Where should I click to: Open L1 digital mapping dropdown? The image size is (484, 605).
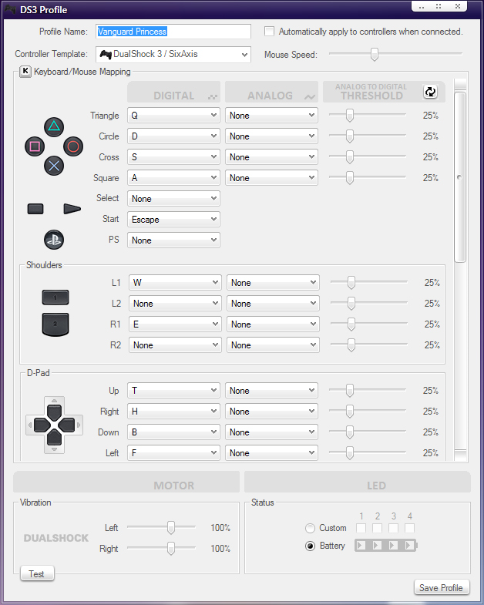[175, 283]
